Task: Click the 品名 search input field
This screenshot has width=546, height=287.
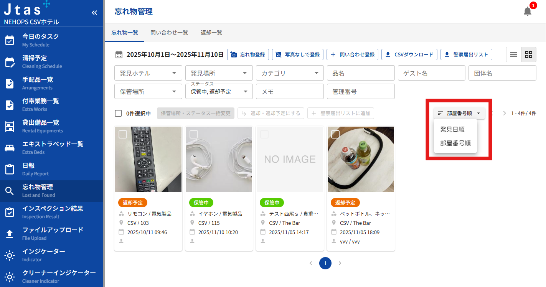Action: [361, 73]
